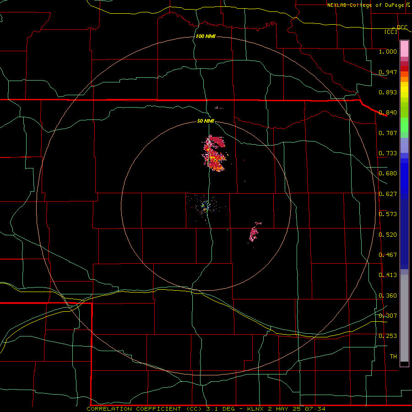The height and width of the screenshot is (412, 412).
Task: Pick the bright green band of color bar
Action: pyautogui.click(x=404, y=125)
